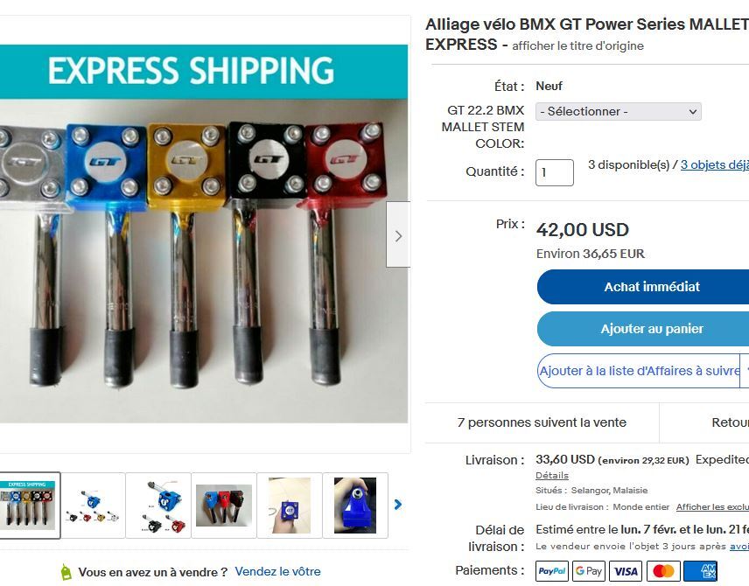Open the shipping Détails link
Viewport: 749px width, 586px height.
pos(552,475)
